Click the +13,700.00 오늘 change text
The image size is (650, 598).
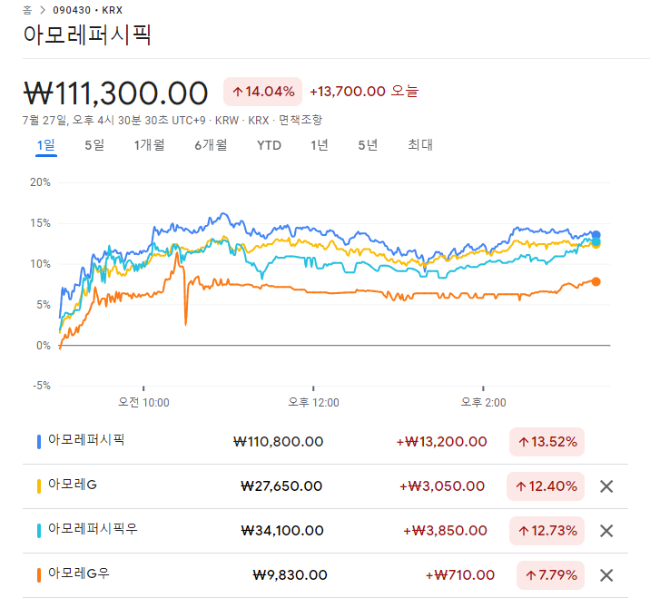364,91
